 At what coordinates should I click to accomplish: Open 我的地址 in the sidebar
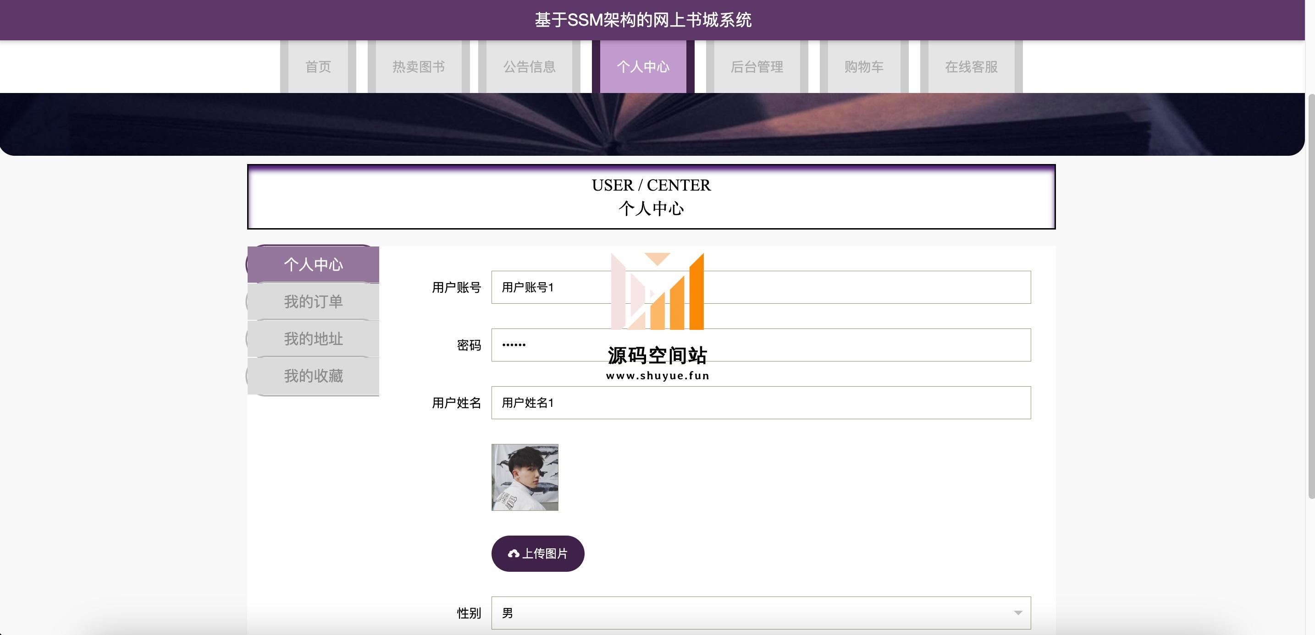(314, 339)
